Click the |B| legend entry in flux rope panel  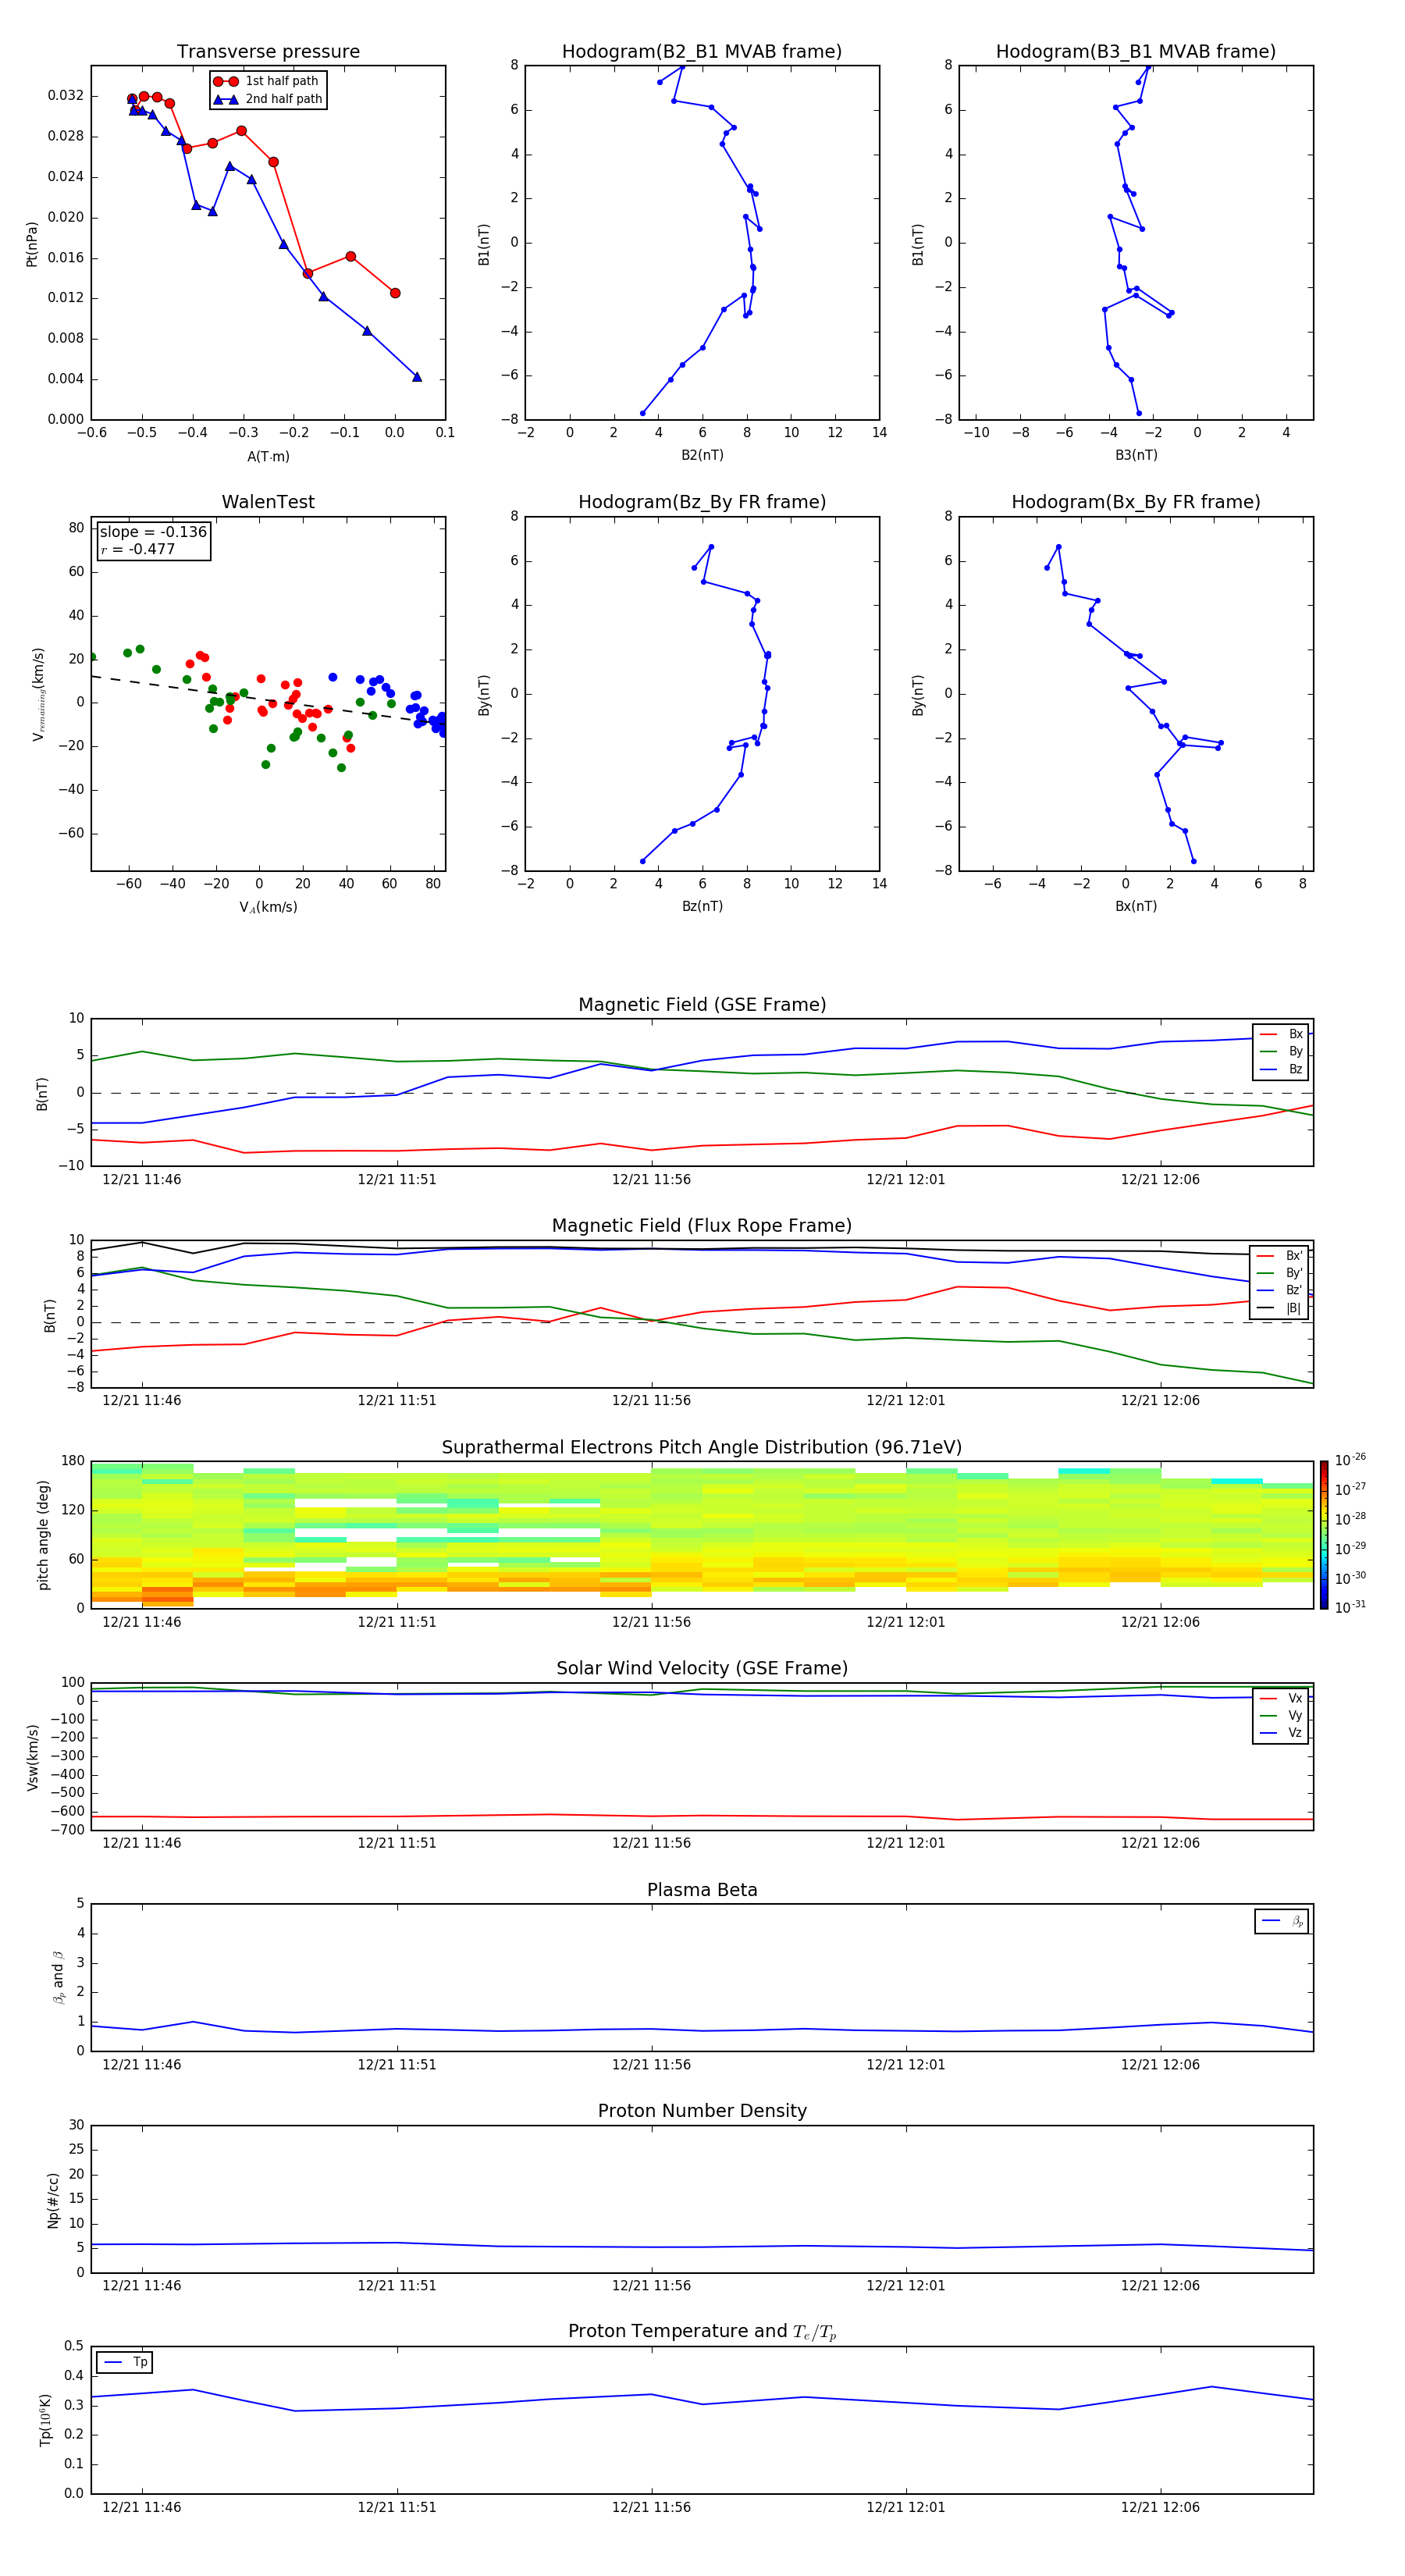1280,1309
